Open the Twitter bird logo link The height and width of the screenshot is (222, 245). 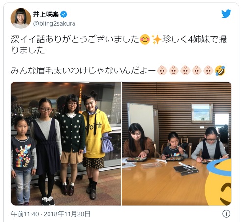(226, 14)
